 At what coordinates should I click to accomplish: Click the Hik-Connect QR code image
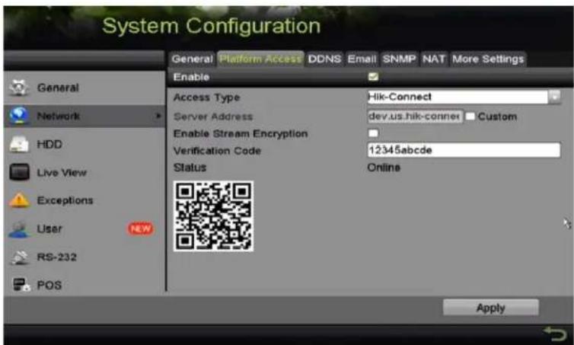pos(213,216)
